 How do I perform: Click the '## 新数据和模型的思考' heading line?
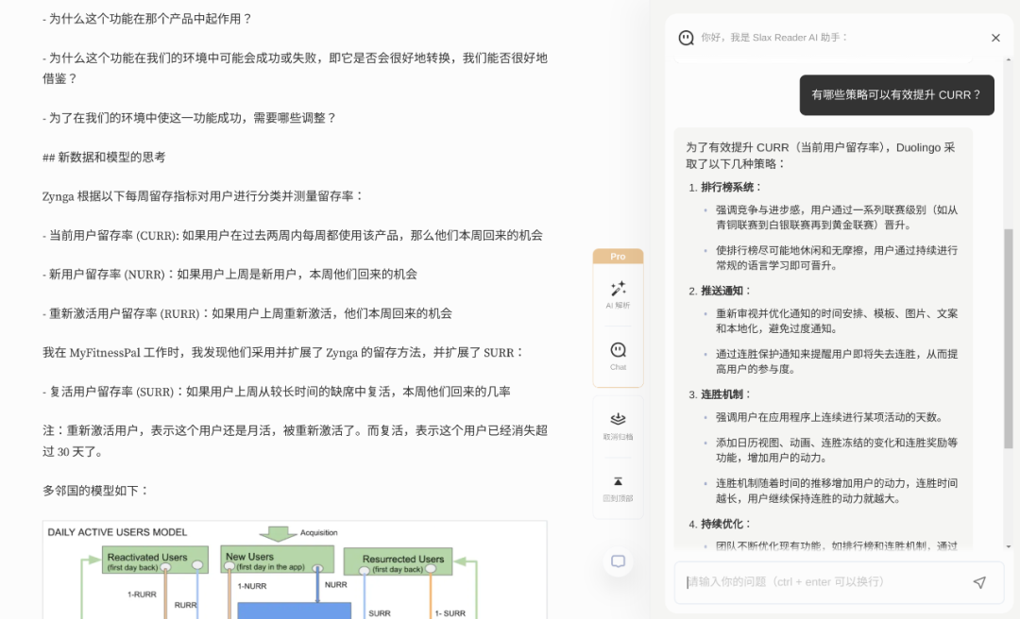pos(104,158)
